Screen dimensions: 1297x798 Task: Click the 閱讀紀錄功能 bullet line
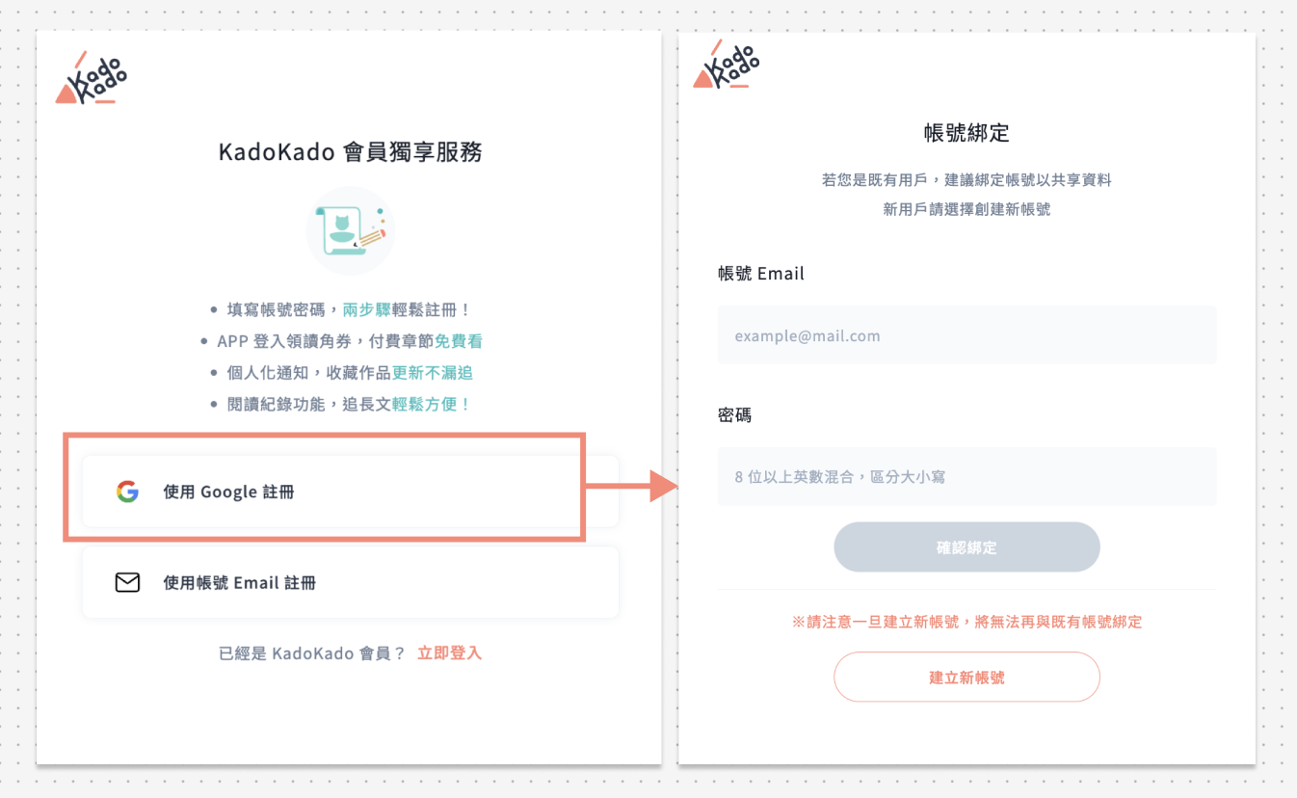tap(340, 404)
